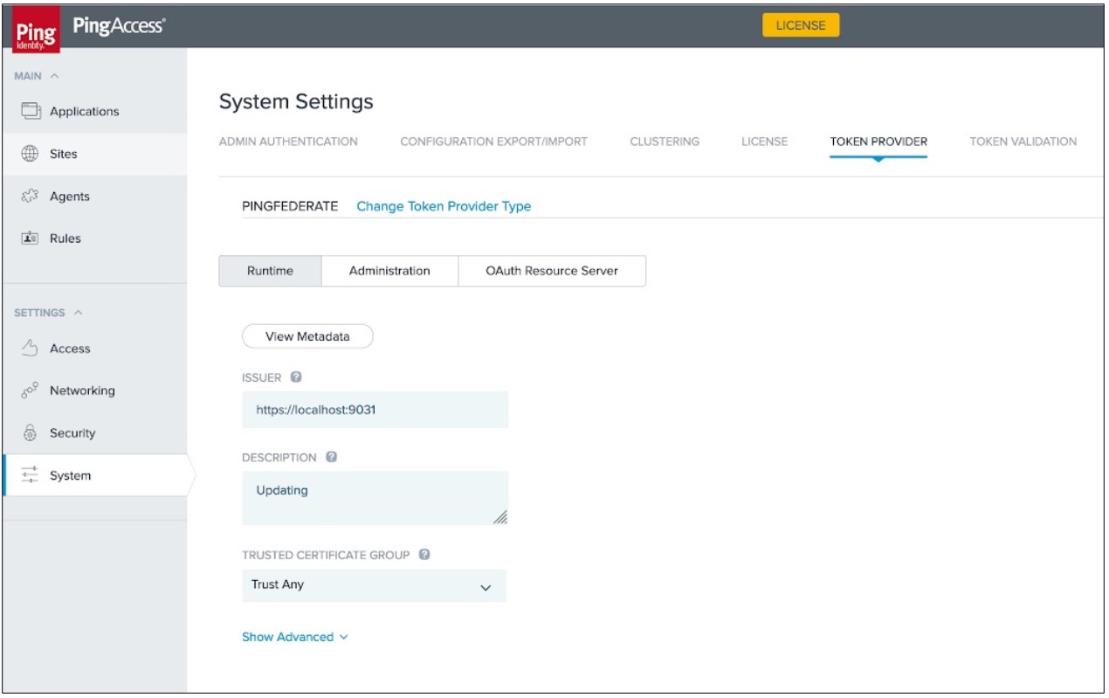This screenshot has height=698, width=1109.
Task: Switch to the OAuth Resource Server tab
Action: 551,271
